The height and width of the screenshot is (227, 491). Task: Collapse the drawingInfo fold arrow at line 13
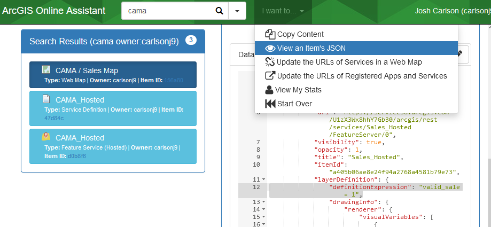click(x=264, y=202)
